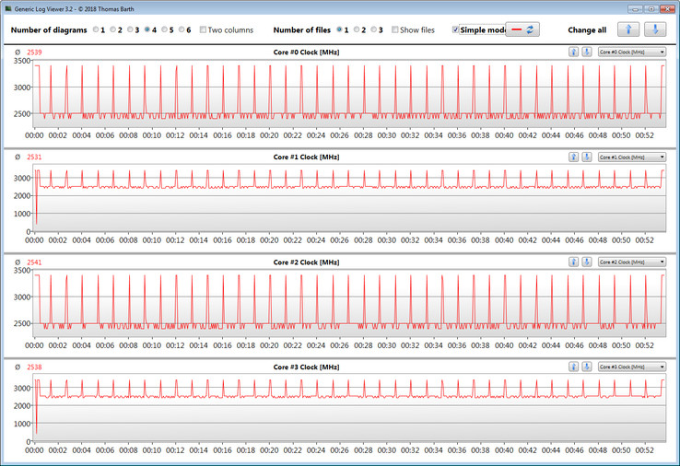Click inside the Core #2 clock graph area
Viewport: 680px width, 466px height.
click(x=349, y=303)
